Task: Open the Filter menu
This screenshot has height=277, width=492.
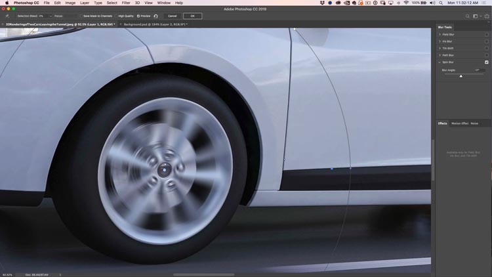Action: coord(125,3)
